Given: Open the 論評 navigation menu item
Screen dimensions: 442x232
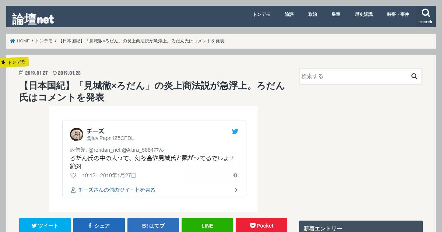Looking at the screenshot, I should point(289,14).
